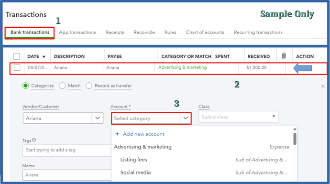Click the paperclip attachment column icon

pyautogui.click(x=284, y=56)
